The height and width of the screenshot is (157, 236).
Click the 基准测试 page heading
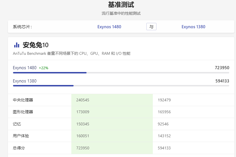click(x=121, y=5)
